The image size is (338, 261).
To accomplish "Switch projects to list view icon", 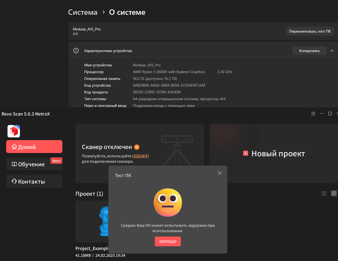I will point(324,193).
